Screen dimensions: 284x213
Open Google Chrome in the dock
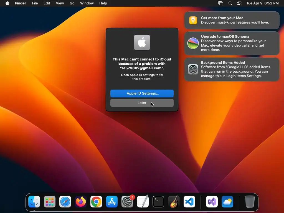(96, 201)
